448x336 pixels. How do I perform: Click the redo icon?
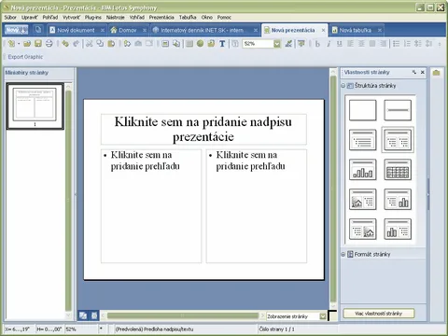click(77, 44)
